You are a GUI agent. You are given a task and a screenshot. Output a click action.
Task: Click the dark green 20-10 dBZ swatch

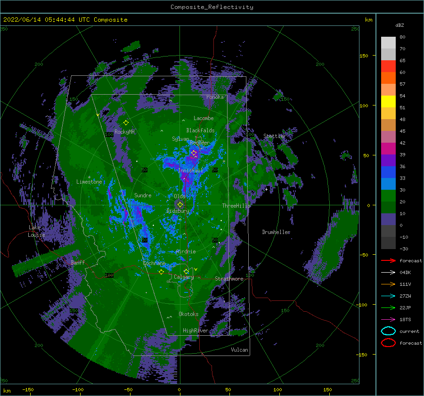[x=388, y=208]
